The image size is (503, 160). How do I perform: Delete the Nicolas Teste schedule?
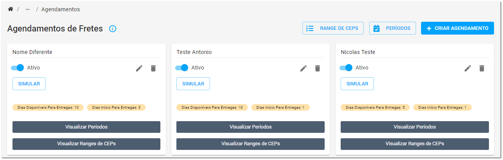pyautogui.click(x=482, y=68)
